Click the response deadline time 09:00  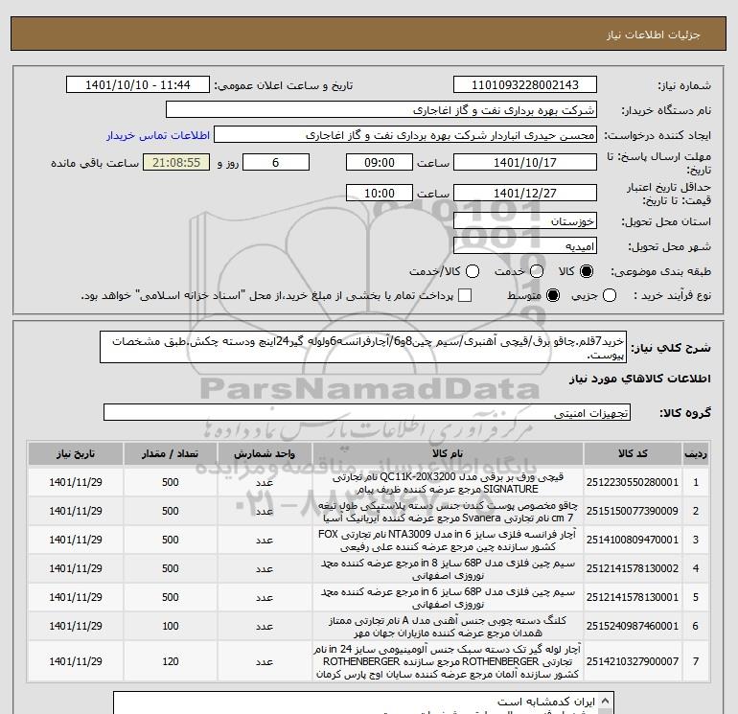pyautogui.click(x=380, y=162)
